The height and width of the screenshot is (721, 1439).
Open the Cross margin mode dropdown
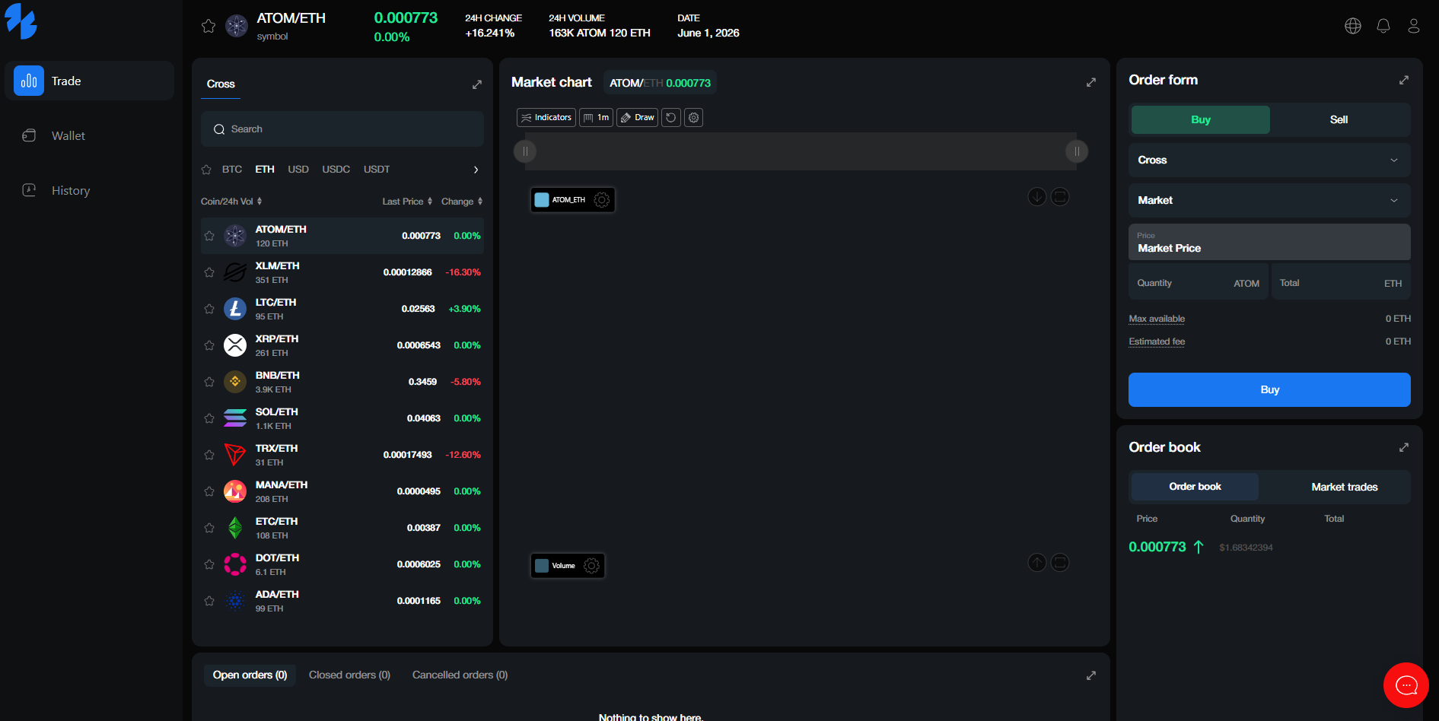[x=1269, y=160]
